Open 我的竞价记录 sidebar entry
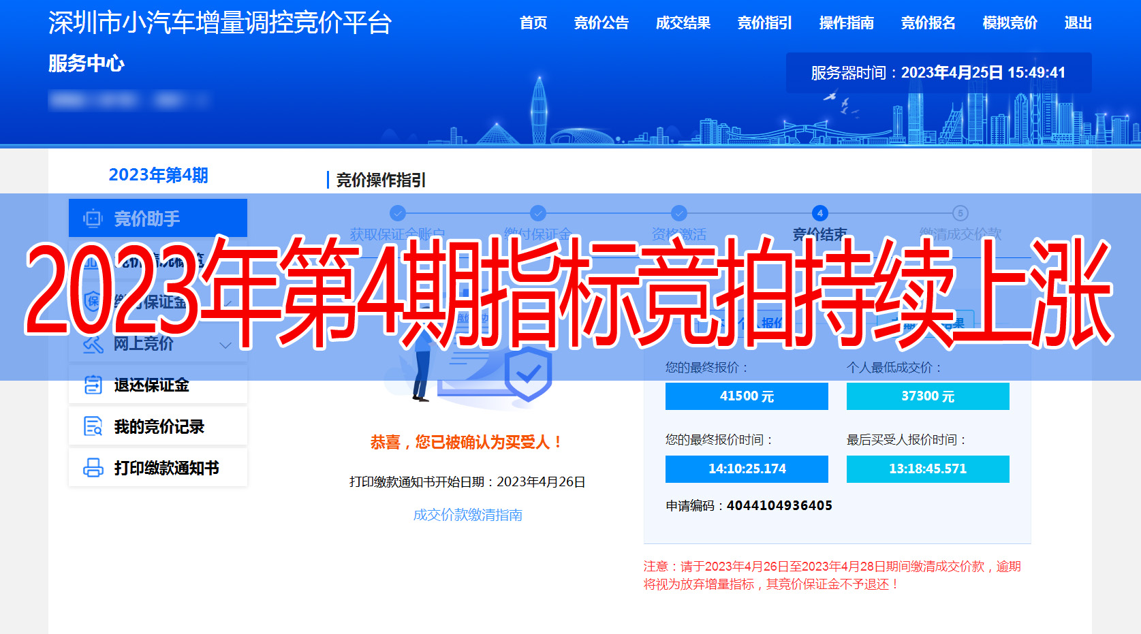Image resolution: width=1141 pixels, height=634 pixels. [x=158, y=426]
